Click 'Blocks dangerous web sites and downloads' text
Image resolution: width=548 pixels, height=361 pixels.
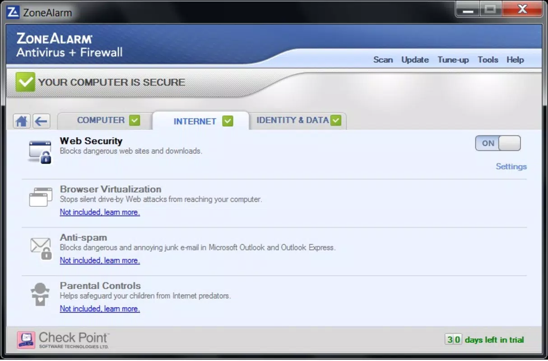[131, 151]
